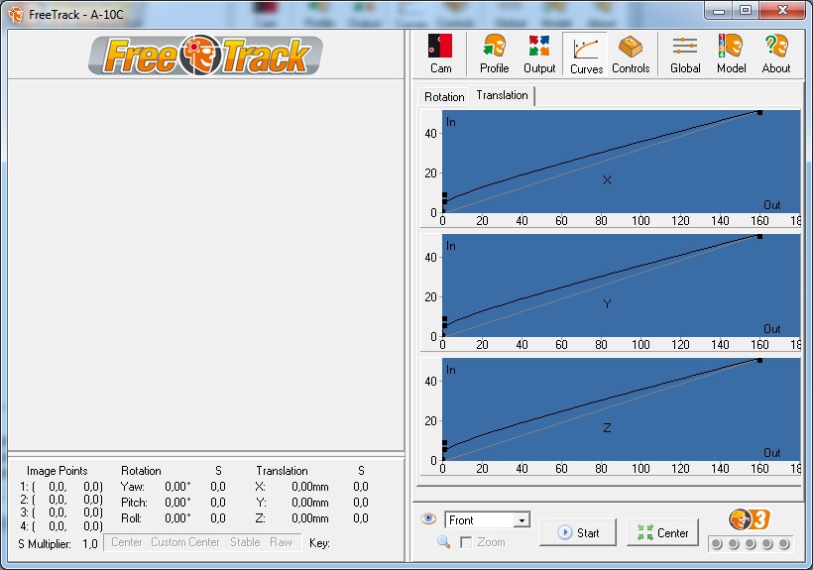The image size is (813, 570).
Task: Open the Model configuration panel
Action: click(731, 54)
